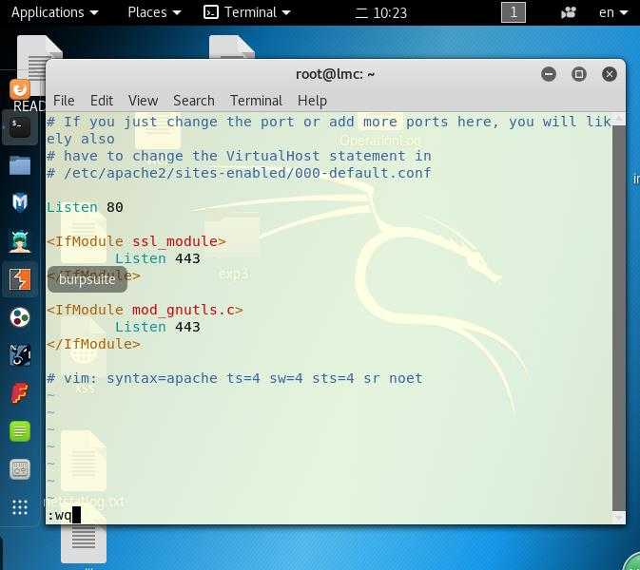Click the 000-default.conf path comment line
The width and height of the screenshot is (640, 570).
coord(240,173)
